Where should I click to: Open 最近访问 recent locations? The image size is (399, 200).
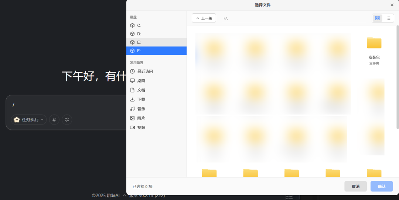tap(156, 71)
